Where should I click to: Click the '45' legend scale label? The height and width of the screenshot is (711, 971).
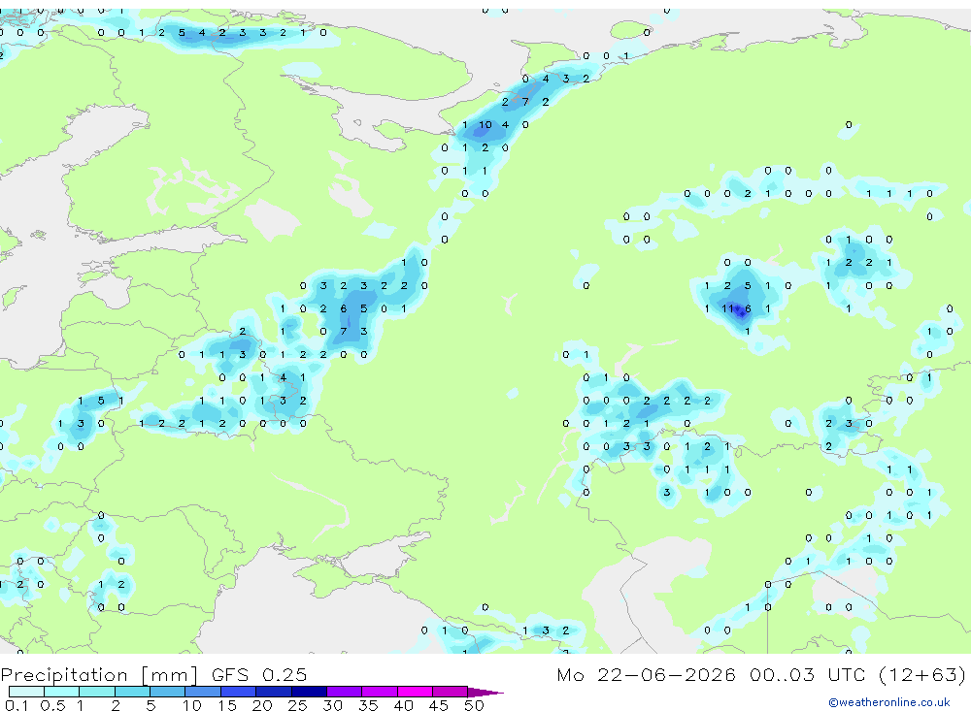pos(439,705)
